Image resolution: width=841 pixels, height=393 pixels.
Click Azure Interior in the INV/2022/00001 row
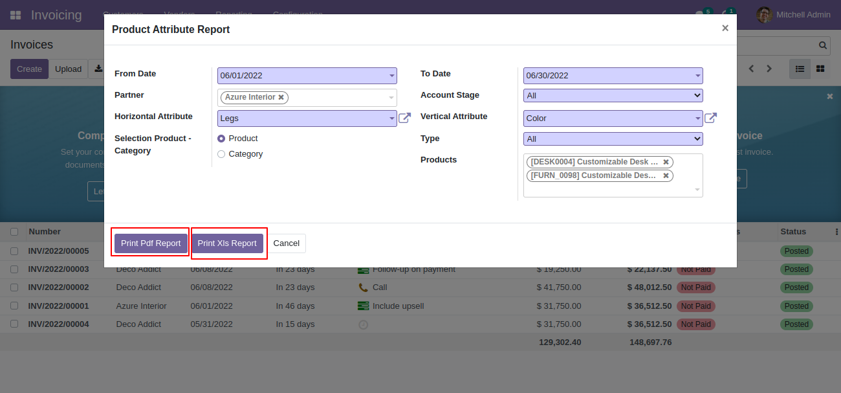click(x=141, y=306)
